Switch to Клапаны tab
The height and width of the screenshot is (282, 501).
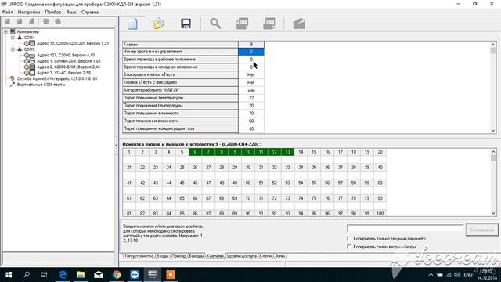pyautogui.click(x=215, y=256)
